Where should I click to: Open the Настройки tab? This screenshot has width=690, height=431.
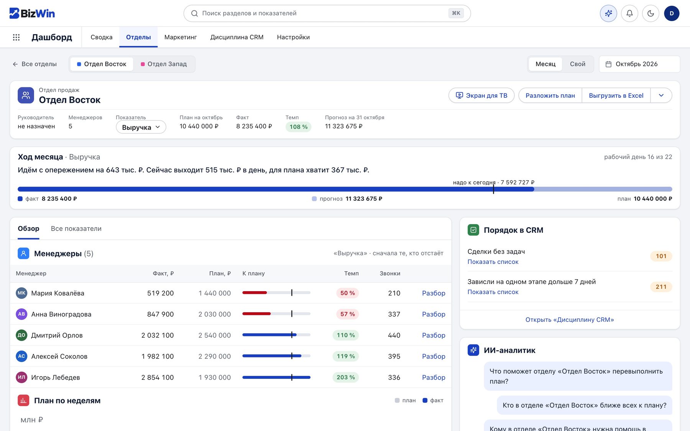click(x=293, y=37)
